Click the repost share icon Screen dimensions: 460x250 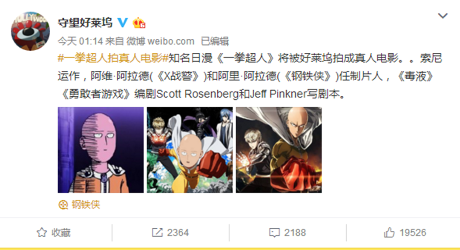click(x=157, y=233)
